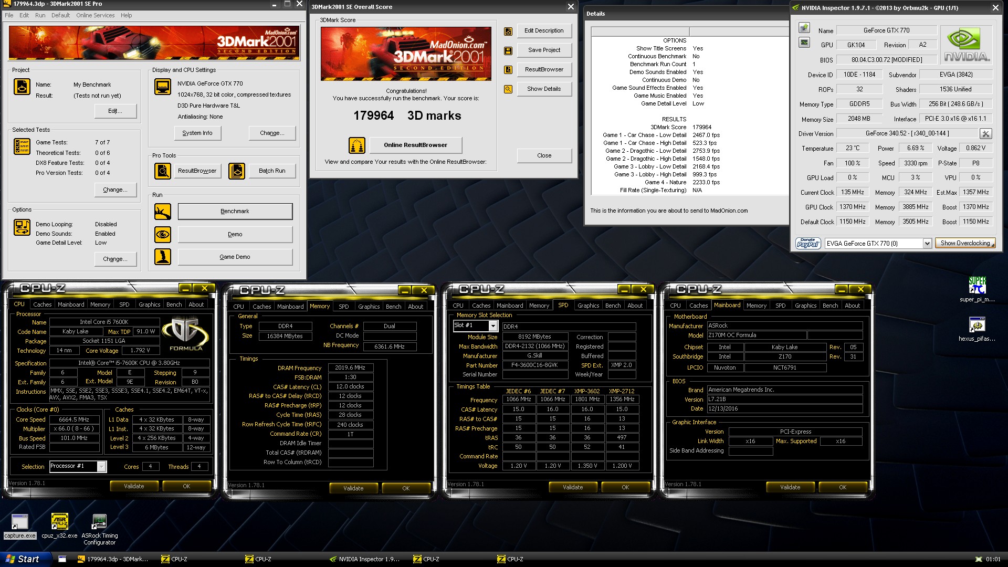Viewport: 1008px width, 567px height.
Task: Click Online ResultBrowser button
Action: click(416, 145)
